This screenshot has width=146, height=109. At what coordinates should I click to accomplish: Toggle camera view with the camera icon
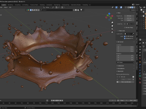[112, 29]
